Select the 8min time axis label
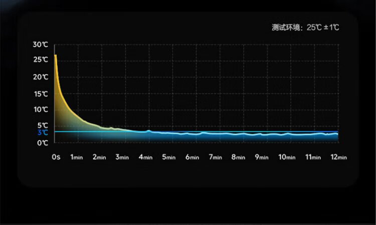This screenshot has height=225, width=376. 238,157
